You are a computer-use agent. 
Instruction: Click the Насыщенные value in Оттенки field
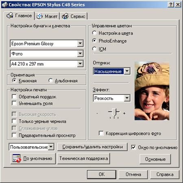pyautogui.click(x=108, y=71)
